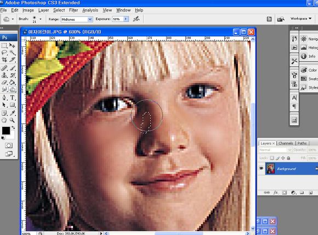Image resolution: width=318 pixels, height=235 pixels.
Task: Open the File menu
Action: pyautogui.click(x=3, y=10)
